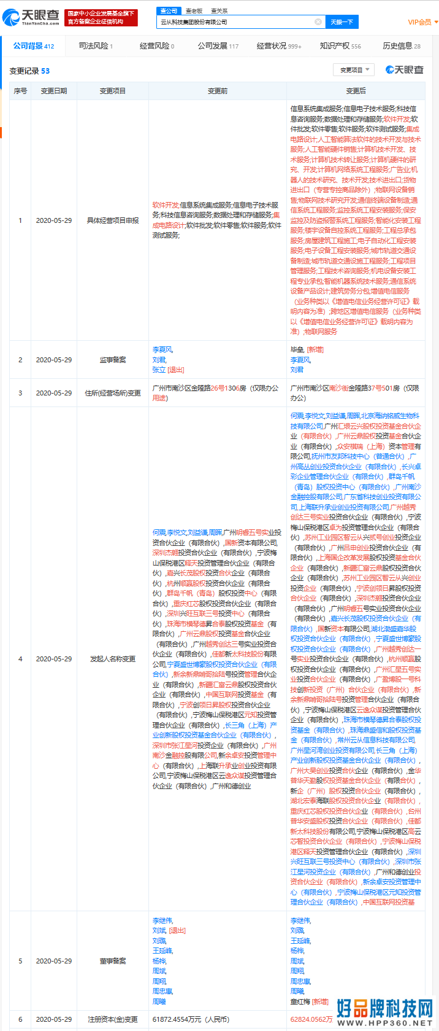Viewport: 439px width, 1031px height.
Task: Open 刘斌 link marked 退出 in 董事备案
Action: point(159,930)
